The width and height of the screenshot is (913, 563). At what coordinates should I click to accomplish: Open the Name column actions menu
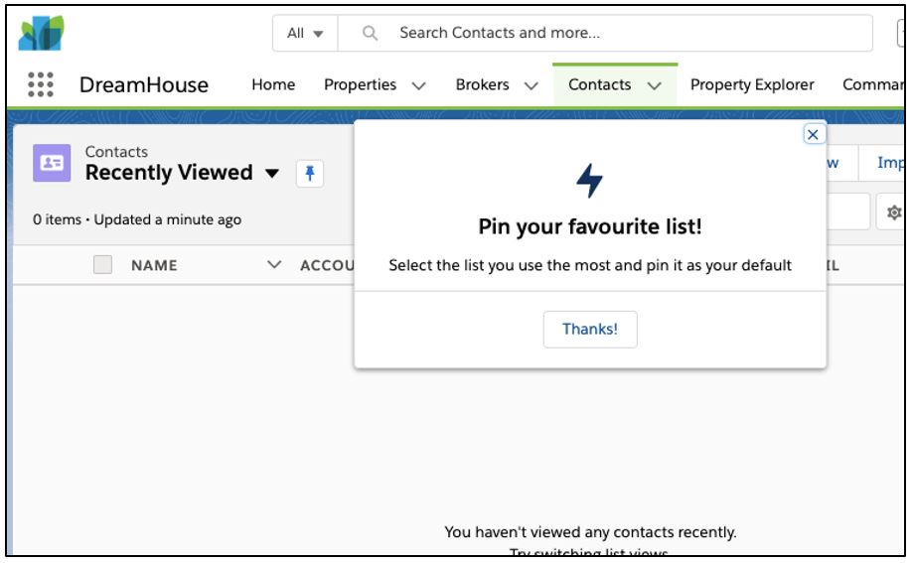(x=274, y=265)
